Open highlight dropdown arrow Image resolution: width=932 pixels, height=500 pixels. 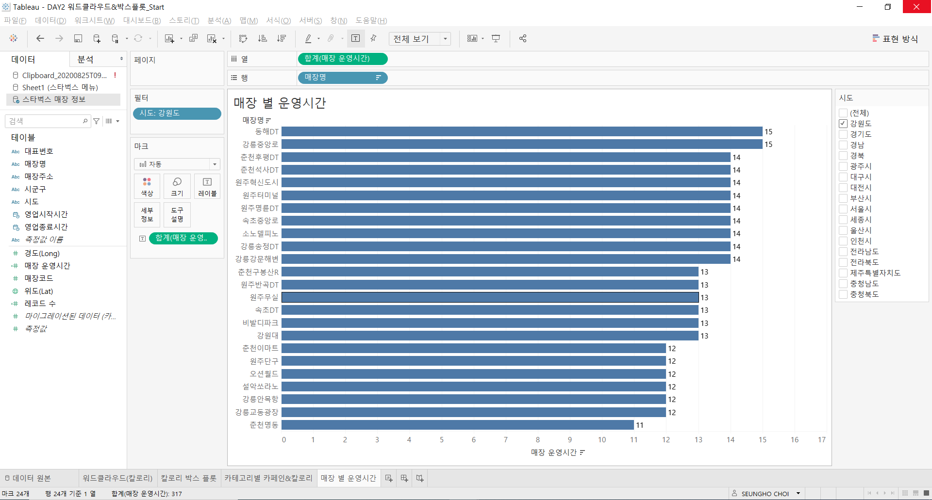(318, 38)
